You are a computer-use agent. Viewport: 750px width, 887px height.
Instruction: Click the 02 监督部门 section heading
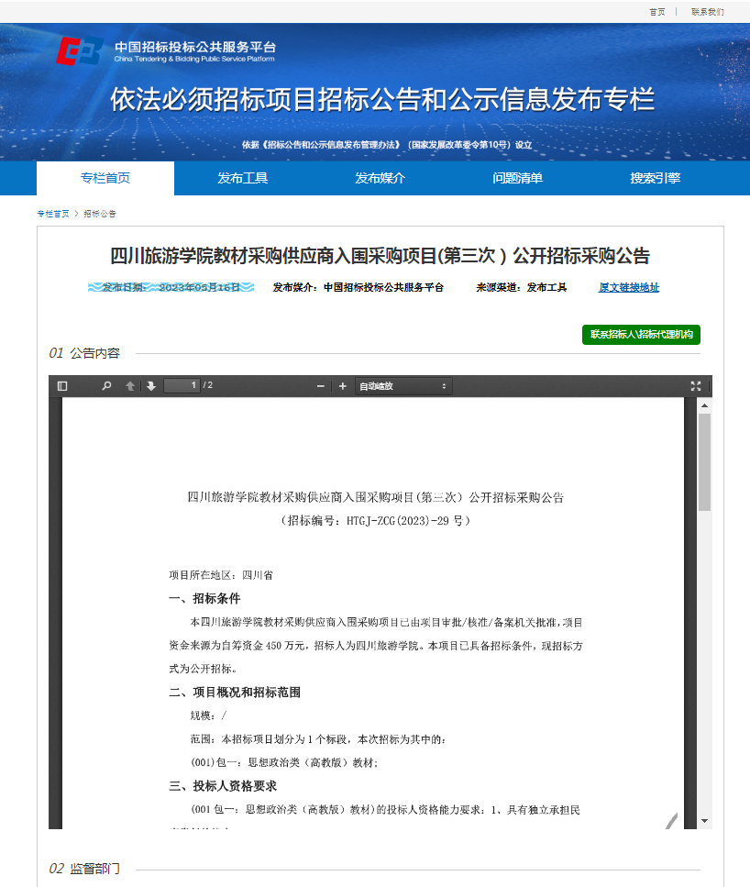click(x=84, y=869)
